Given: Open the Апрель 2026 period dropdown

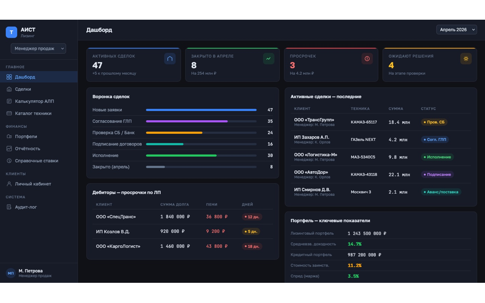Looking at the screenshot, I should 457,30.
